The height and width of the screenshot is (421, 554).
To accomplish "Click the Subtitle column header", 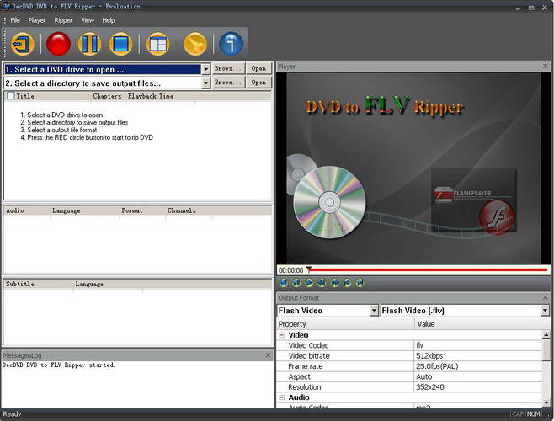I will 38,285.
